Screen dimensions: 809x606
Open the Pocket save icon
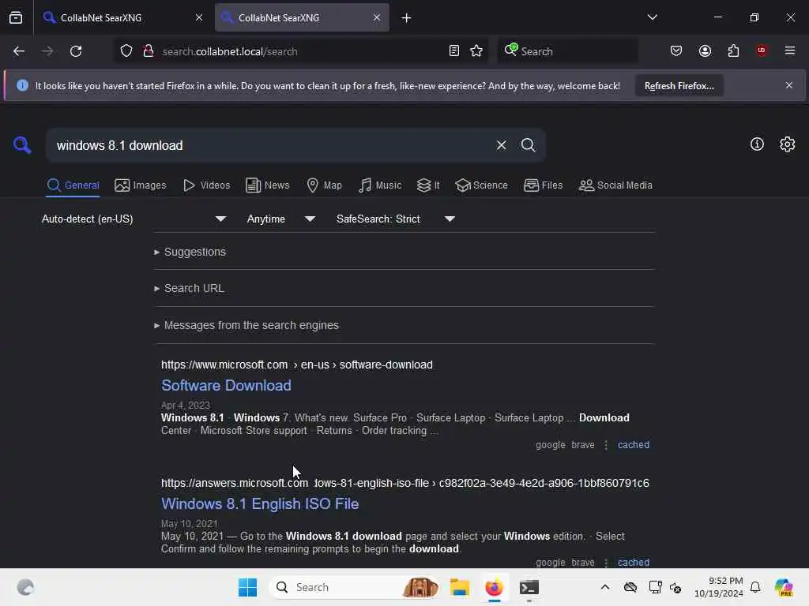(676, 51)
